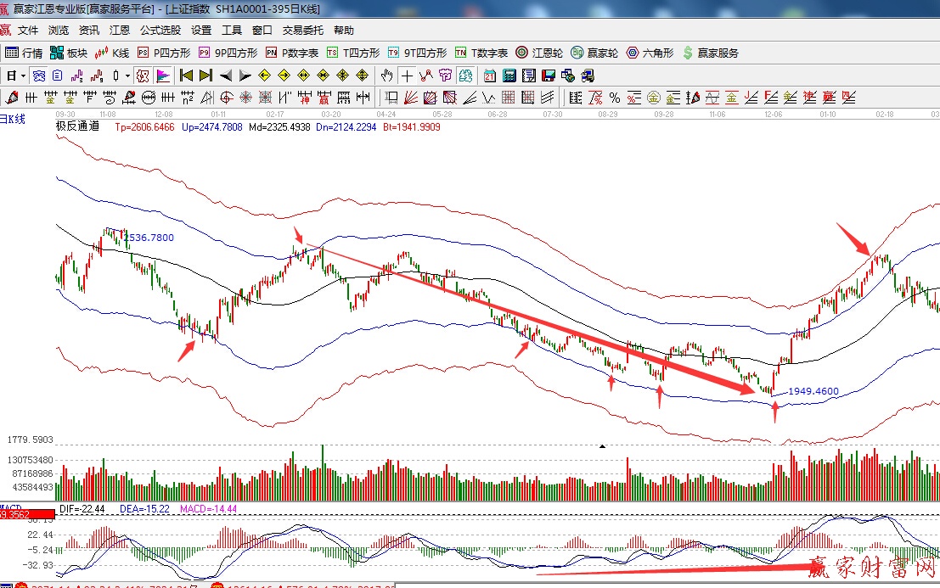This screenshot has height=588, width=940.
Task: Click the T数字表 toolbar button
Action: point(481,53)
